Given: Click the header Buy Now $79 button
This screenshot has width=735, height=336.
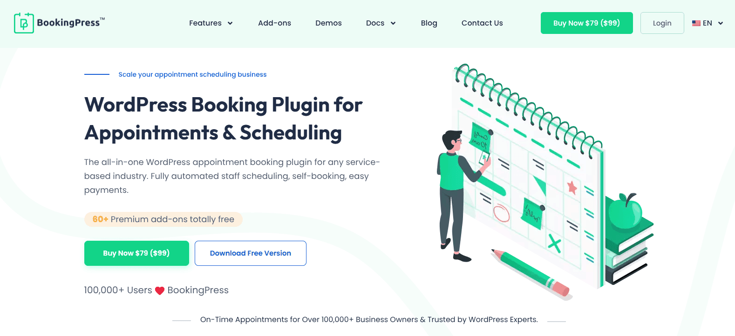Looking at the screenshot, I should coord(586,23).
